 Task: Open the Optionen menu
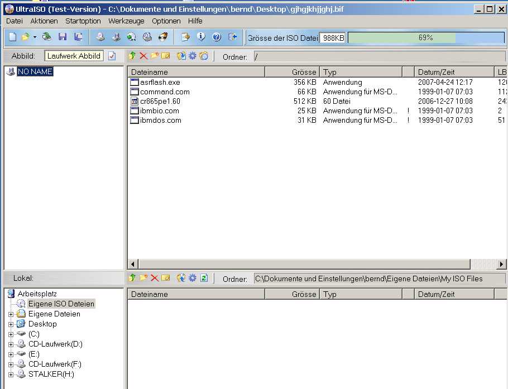pyautogui.click(x=166, y=21)
